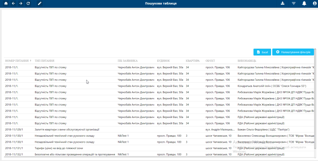The image size is (318, 161).
Task: Sort by ПІБ заявника column header
Action: coord(128,61)
